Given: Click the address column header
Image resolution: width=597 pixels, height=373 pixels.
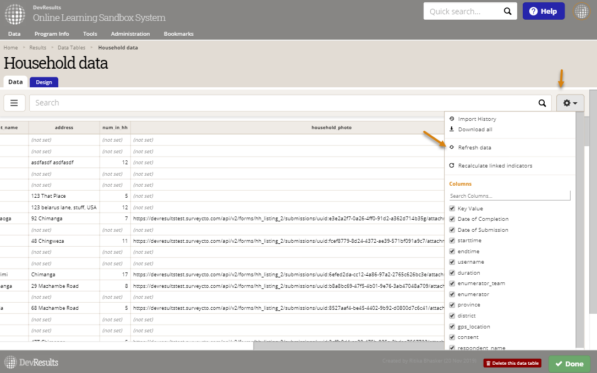Looking at the screenshot, I should [x=64, y=127].
